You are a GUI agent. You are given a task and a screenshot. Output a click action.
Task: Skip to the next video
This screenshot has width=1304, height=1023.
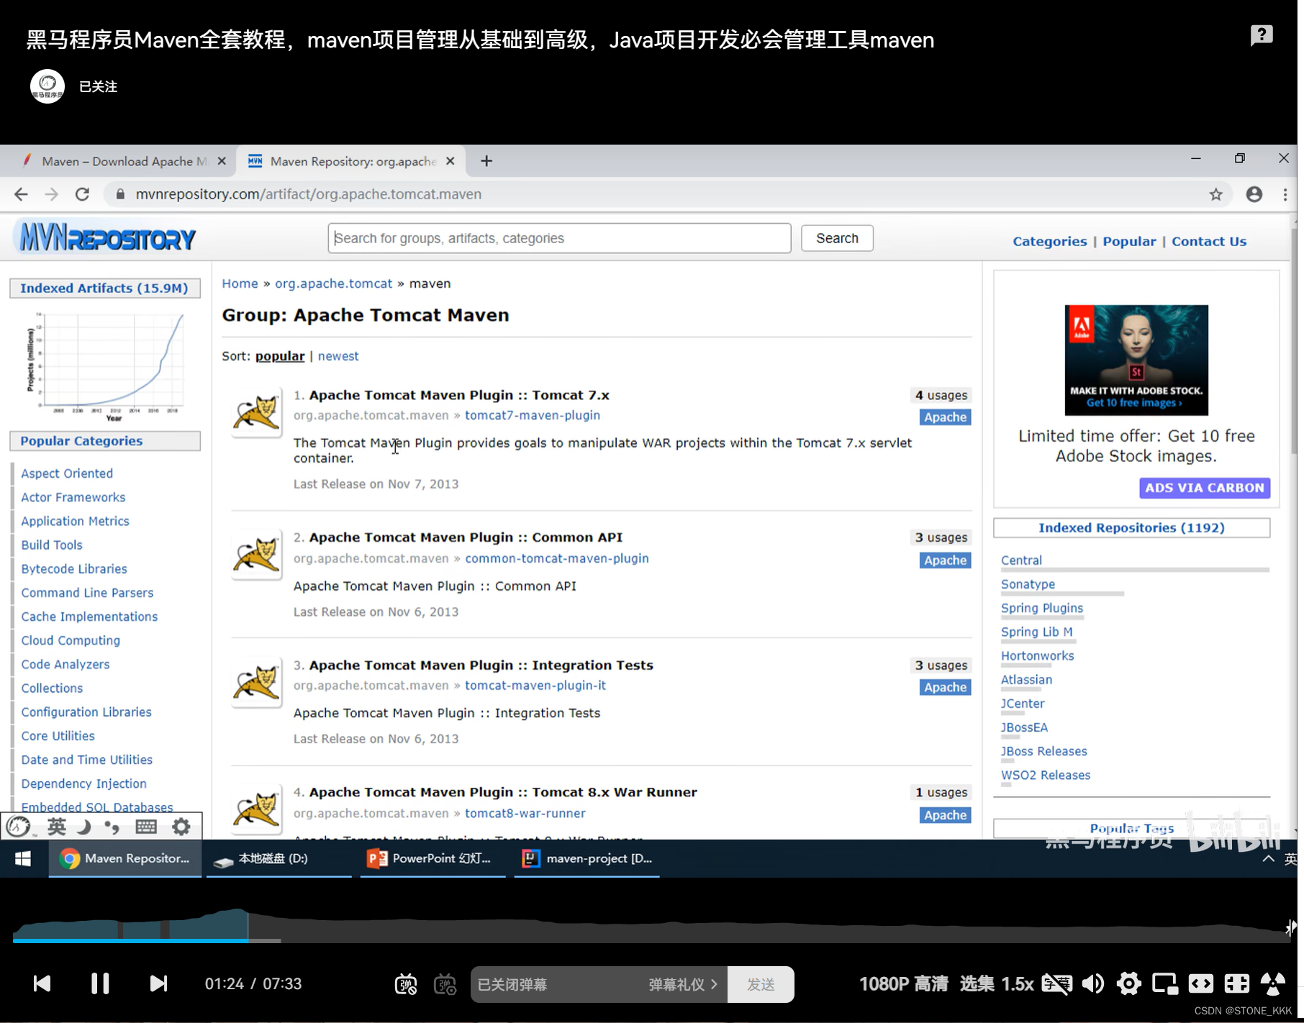158,983
